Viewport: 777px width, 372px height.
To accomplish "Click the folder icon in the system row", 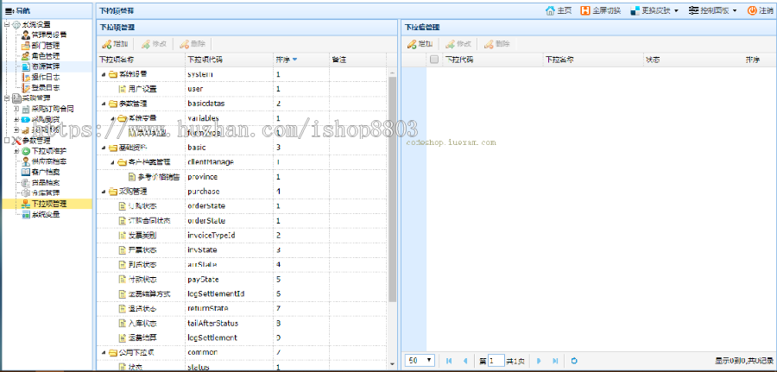I will pos(112,74).
